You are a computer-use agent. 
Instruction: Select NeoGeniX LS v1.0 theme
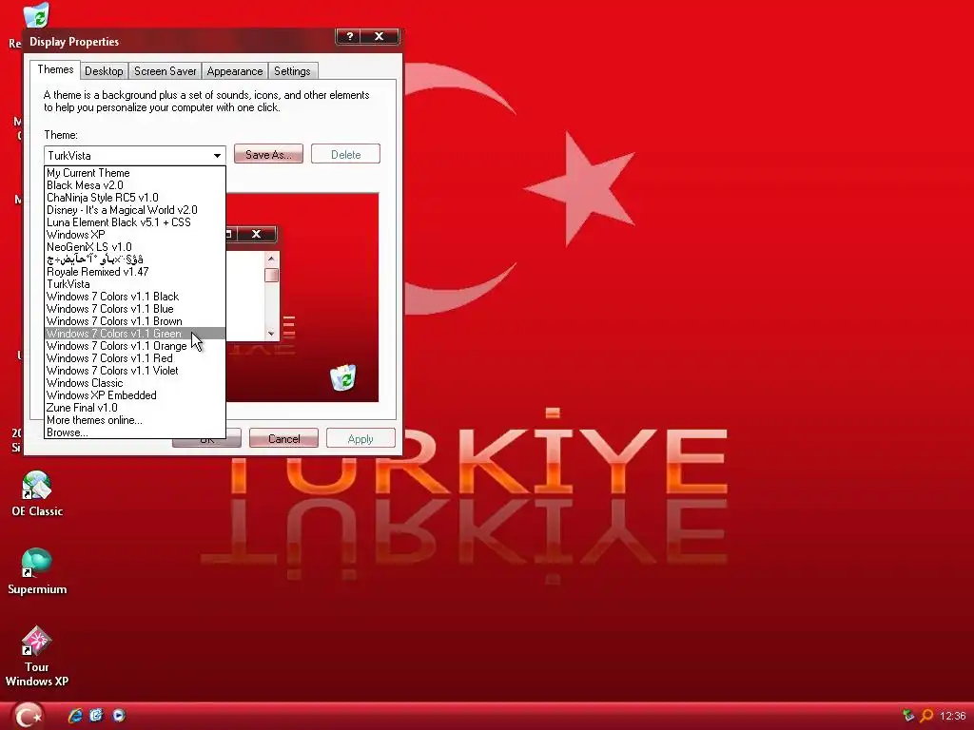point(135,247)
